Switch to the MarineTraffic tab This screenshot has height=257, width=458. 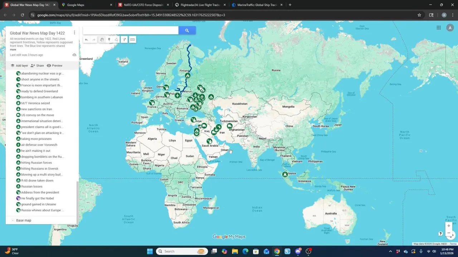point(257,5)
